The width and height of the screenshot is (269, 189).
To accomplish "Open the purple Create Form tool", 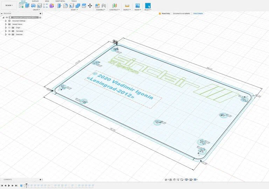I will [51, 6].
